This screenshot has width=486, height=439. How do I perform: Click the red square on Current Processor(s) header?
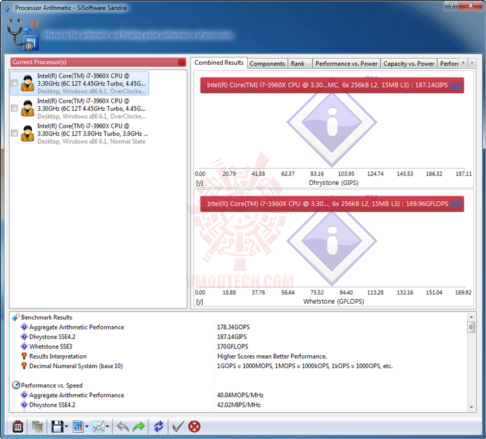[182, 62]
